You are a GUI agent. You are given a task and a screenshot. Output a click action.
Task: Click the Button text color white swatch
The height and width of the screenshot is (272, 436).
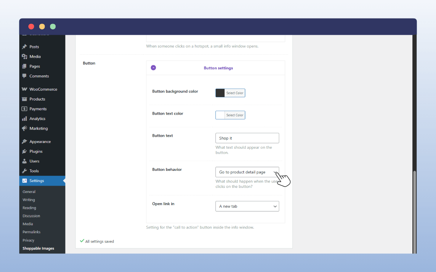click(x=220, y=115)
